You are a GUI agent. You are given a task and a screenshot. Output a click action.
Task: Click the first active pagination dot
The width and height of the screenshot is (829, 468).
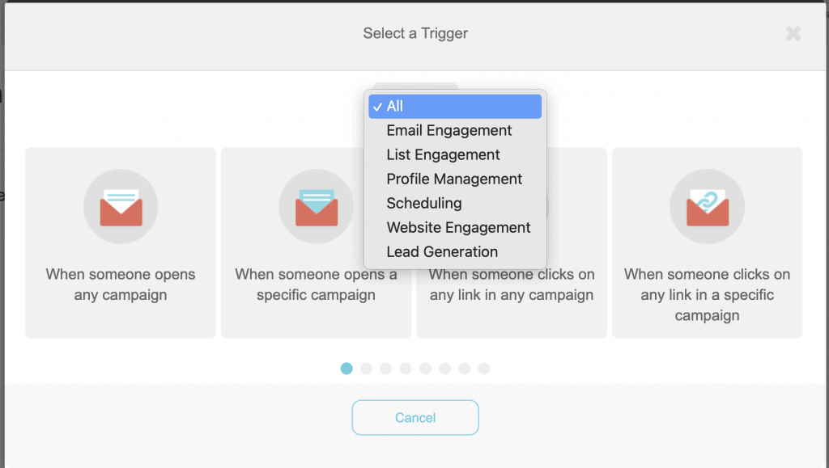pyautogui.click(x=346, y=369)
